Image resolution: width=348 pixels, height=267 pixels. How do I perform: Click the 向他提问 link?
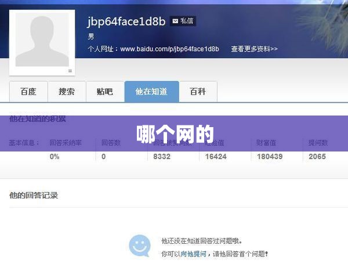coord(194,254)
